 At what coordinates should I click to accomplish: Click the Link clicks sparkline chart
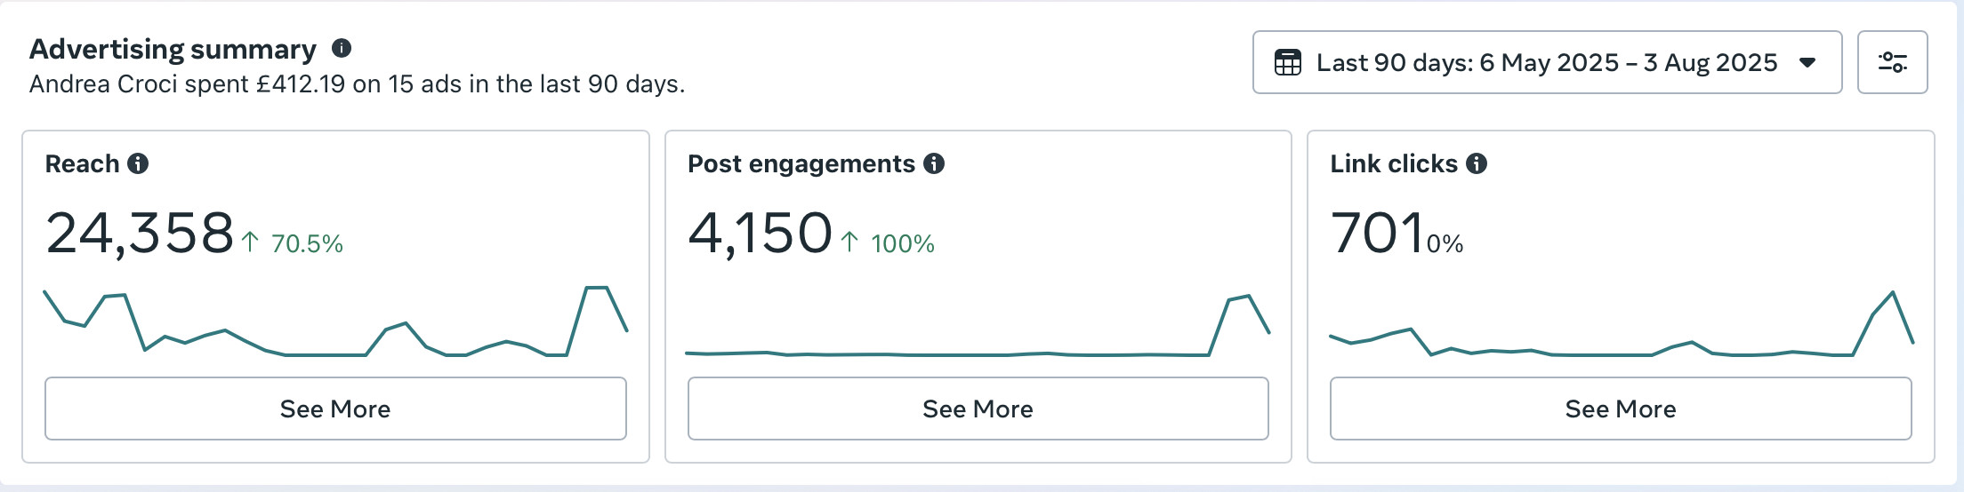(1621, 324)
